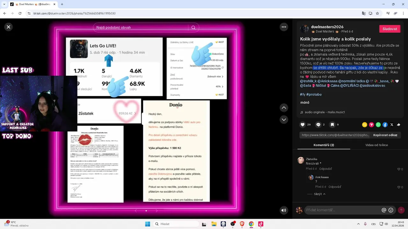The width and height of the screenshot is (408, 229).
Task: Mute the sound with speaker button
Action: 284,210
